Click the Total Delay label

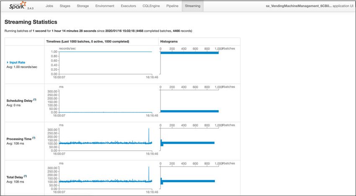pyautogui.click(x=15, y=178)
